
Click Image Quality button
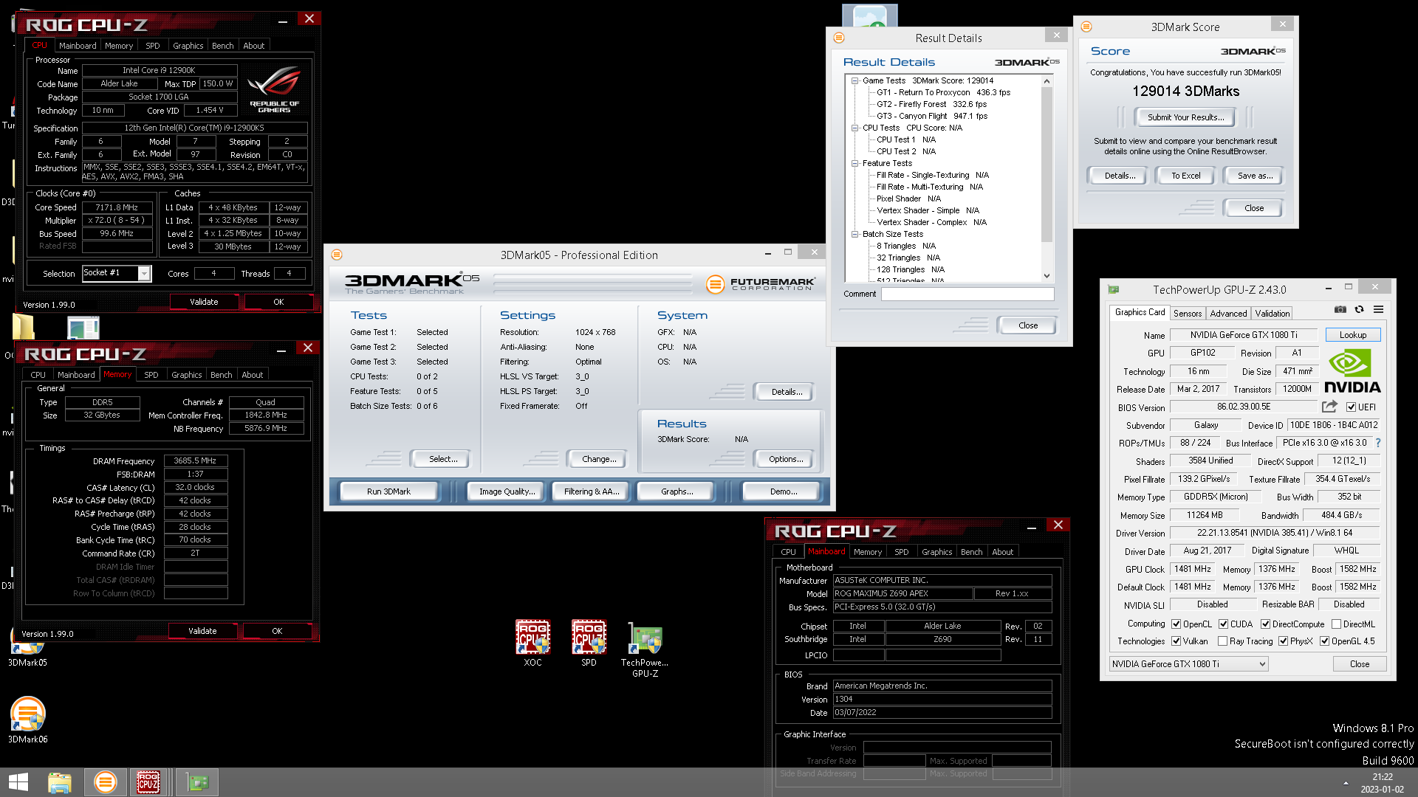(x=507, y=491)
